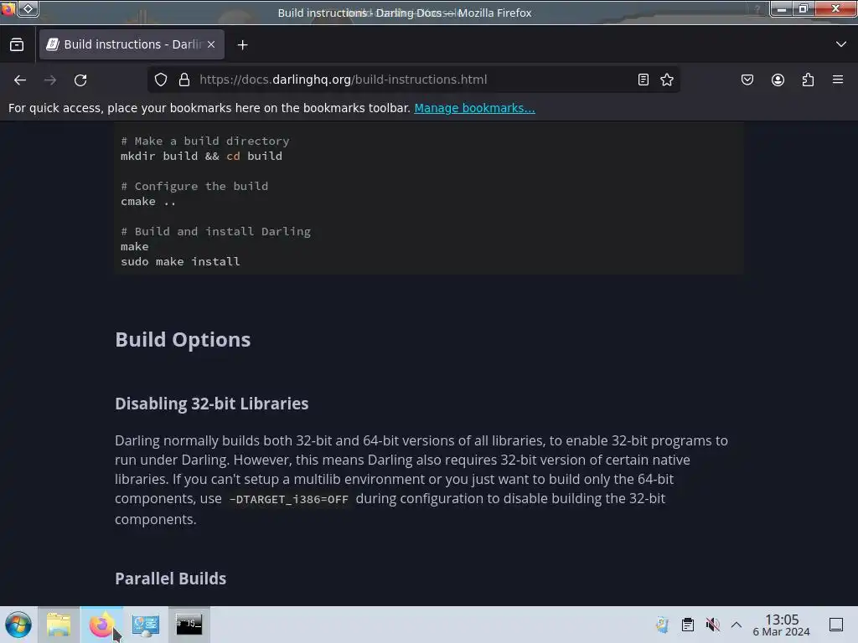
Task: Click the clipboard tray icon
Action: [x=688, y=625]
